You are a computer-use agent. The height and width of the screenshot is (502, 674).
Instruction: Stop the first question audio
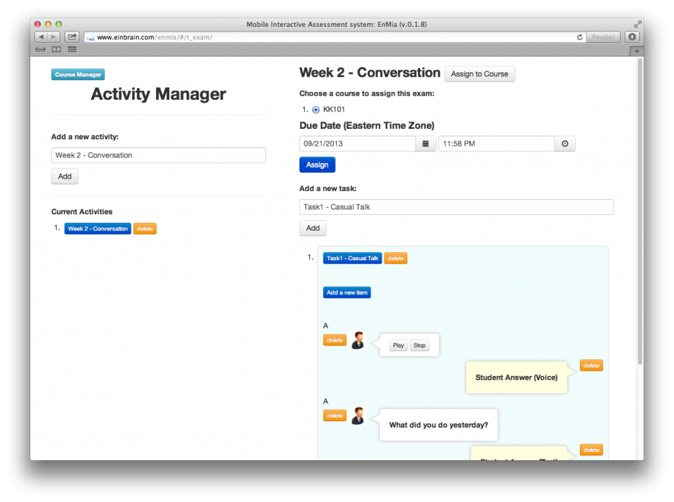pos(419,346)
